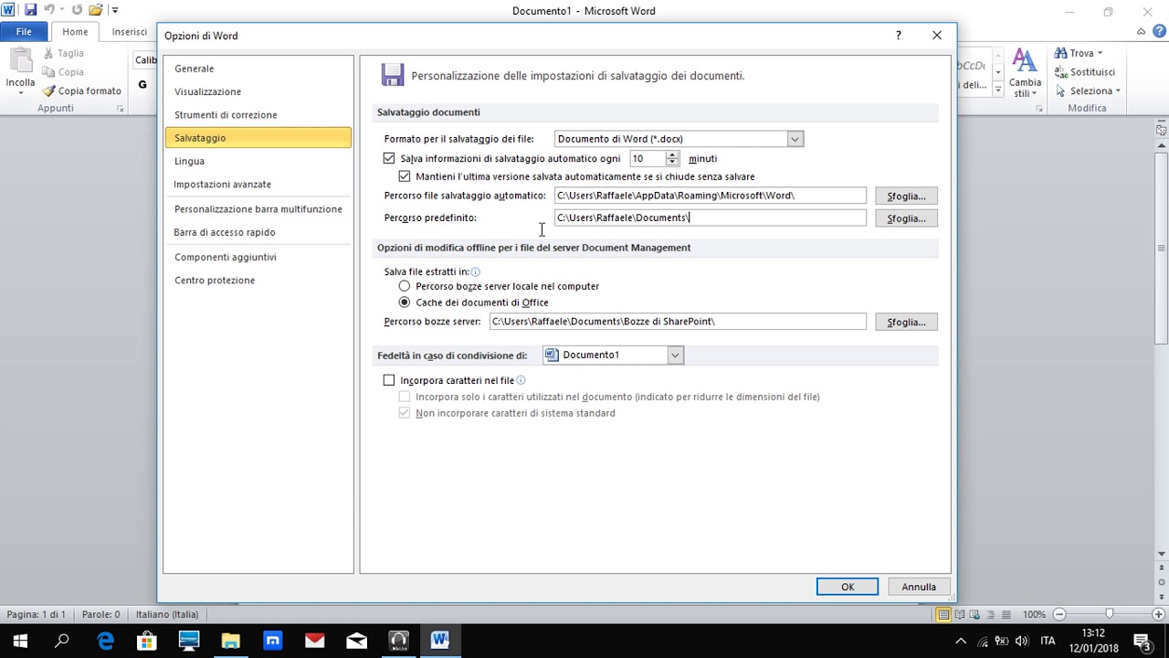Toggle Mantieni l'ultima versione salvata checkbox
The height and width of the screenshot is (658, 1169).
click(x=405, y=176)
